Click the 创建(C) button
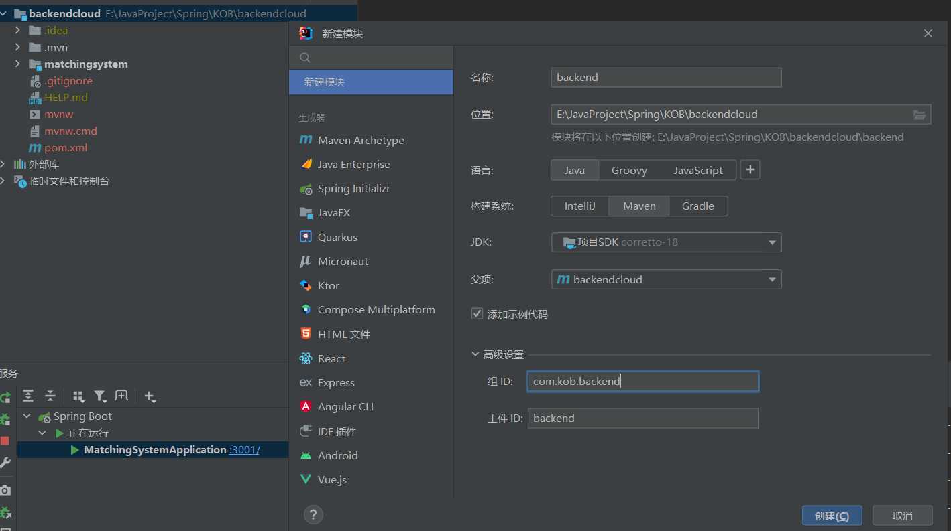This screenshot has height=531, width=951. click(832, 516)
